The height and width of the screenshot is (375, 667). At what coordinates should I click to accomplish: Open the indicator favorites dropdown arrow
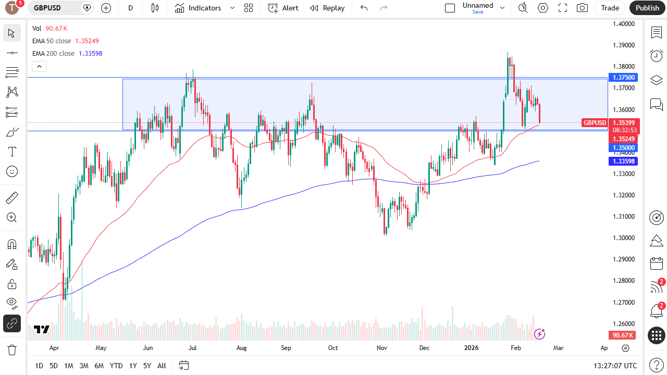click(232, 8)
